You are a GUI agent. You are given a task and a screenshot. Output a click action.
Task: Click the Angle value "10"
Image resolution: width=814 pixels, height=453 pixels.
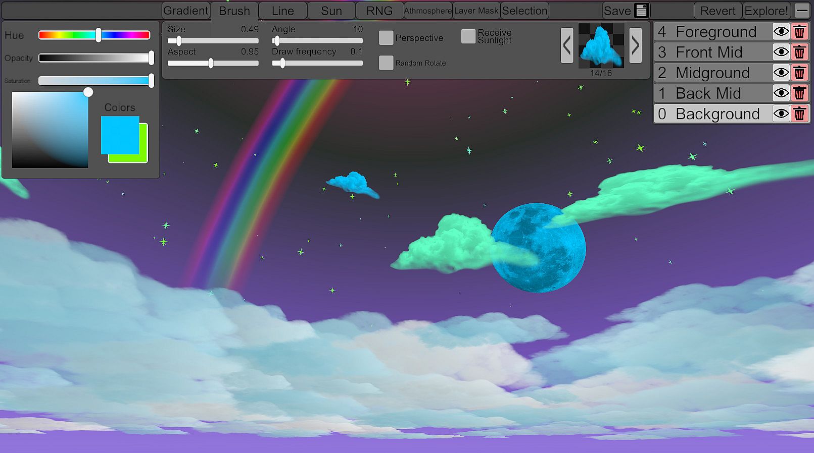pyautogui.click(x=358, y=29)
